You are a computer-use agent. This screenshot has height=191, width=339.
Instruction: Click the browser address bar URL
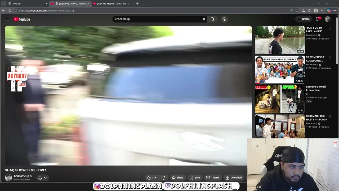(x=46, y=11)
